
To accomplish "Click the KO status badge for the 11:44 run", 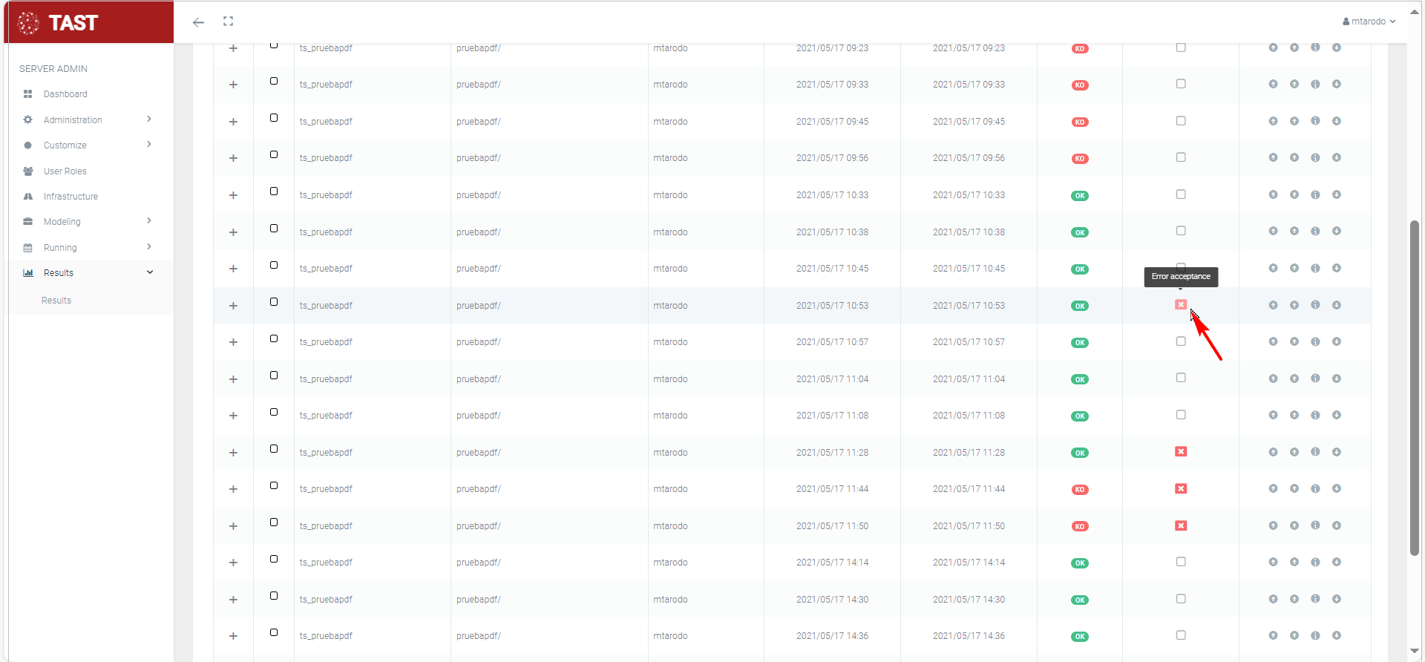I will [x=1080, y=490].
